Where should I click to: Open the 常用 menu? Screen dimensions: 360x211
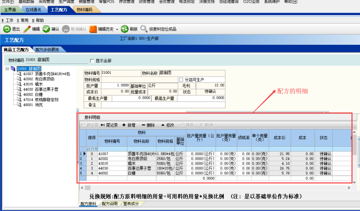point(23,20)
